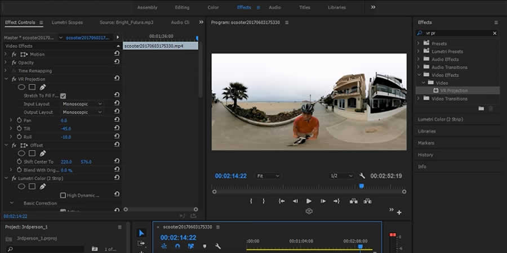Toggle the VR Projection fx switch
Screen dimensions: 507x253
[14, 79]
